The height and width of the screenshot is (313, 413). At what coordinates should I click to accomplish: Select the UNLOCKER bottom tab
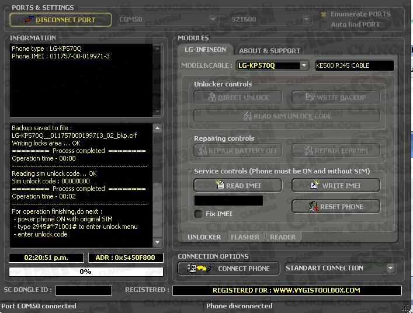pos(204,237)
